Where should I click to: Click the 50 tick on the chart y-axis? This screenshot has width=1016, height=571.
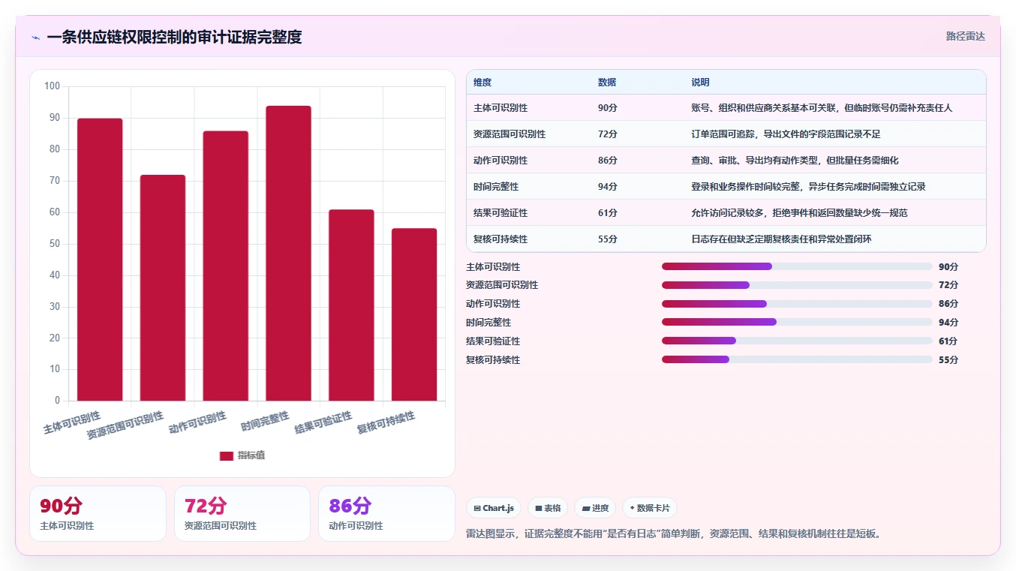tap(55, 244)
